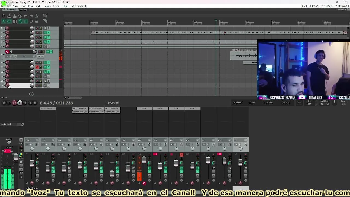Bypass FX on track 3
350x197 pixels.
pos(49,28)
